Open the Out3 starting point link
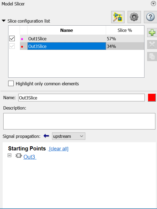The width and height of the screenshot is (157, 209). click(29, 157)
